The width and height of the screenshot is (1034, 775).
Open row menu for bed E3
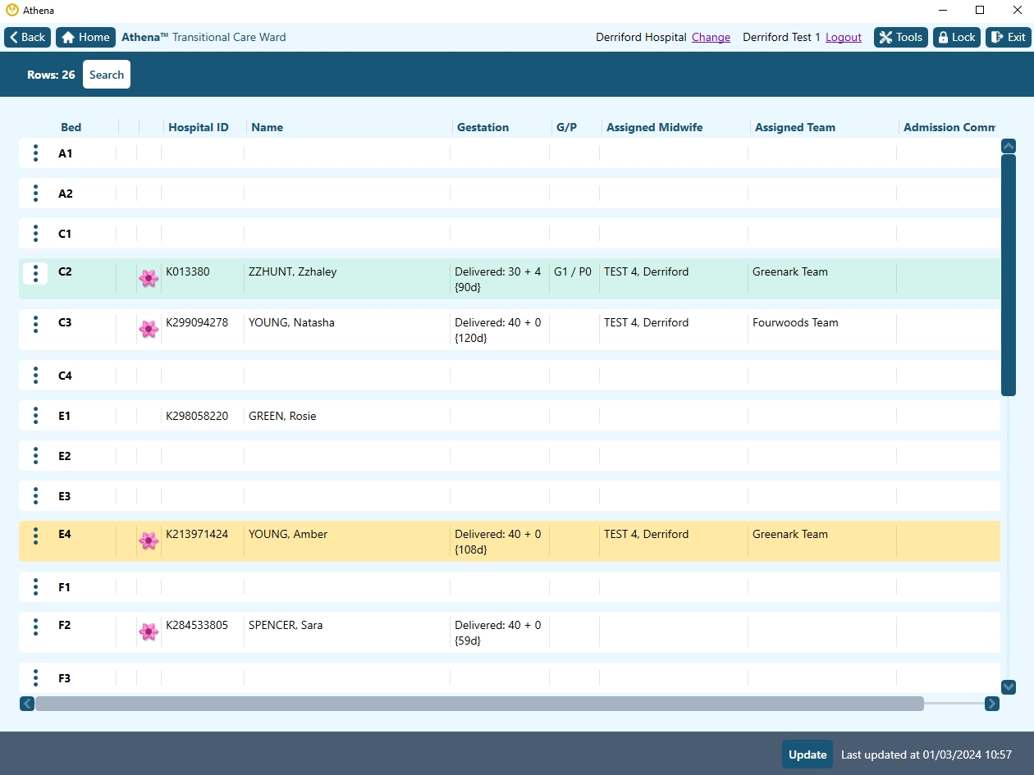(x=35, y=495)
